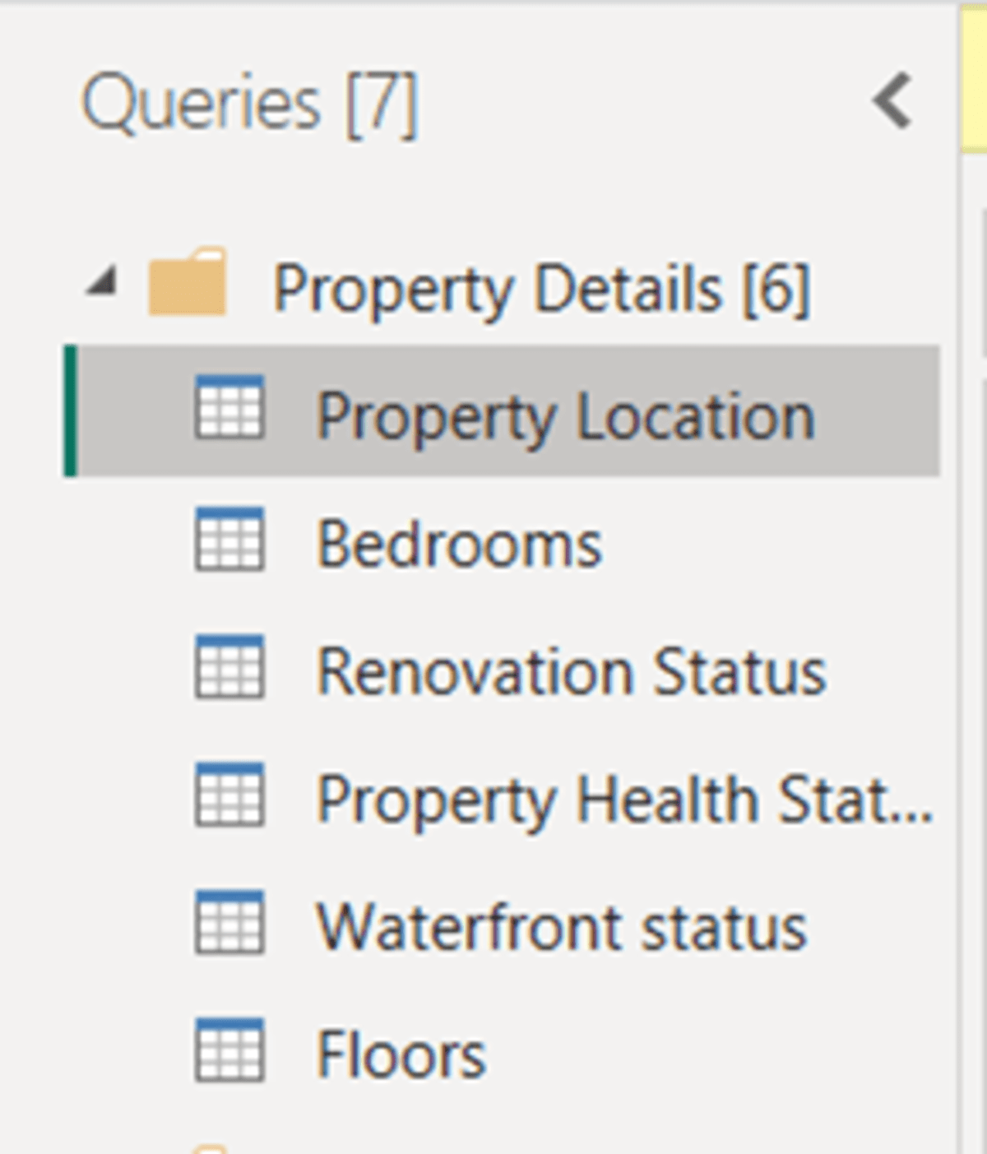Click the table icon beside Property Health Status

(229, 795)
